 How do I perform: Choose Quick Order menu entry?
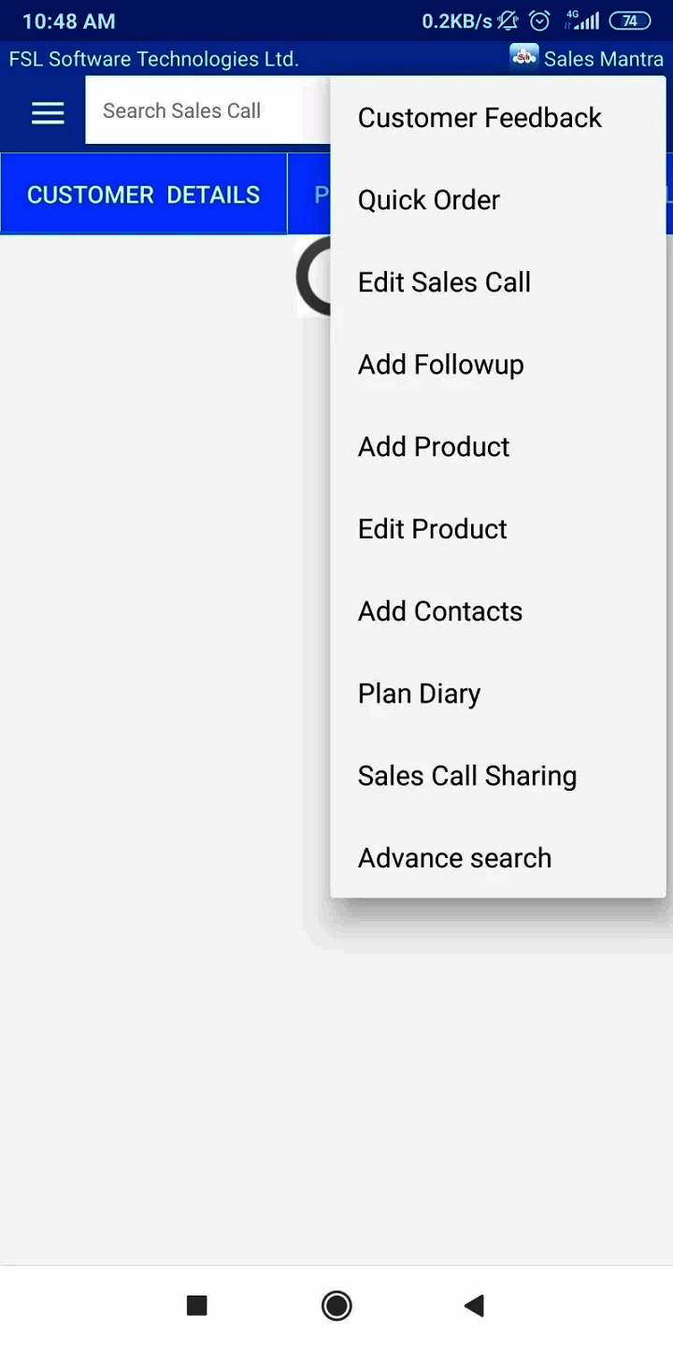pos(429,200)
